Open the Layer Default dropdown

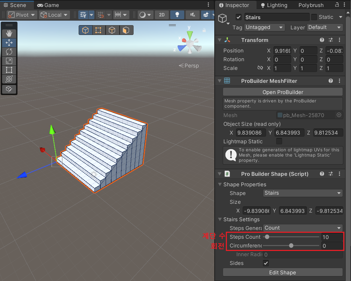pos(324,27)
